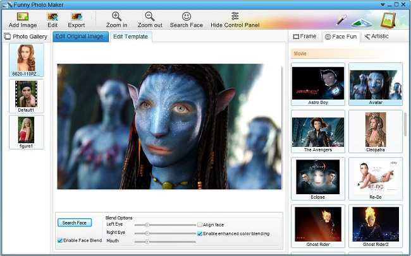Switch to Edit Original Image tab
The image size is (411, 256).
[80, 37]
